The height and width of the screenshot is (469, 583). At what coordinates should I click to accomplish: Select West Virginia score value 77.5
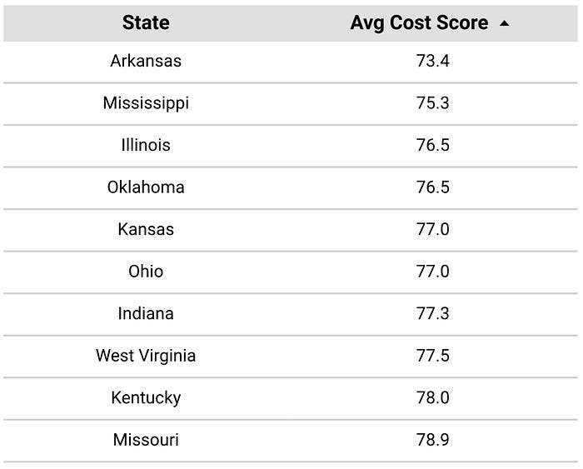coord(432,356)
